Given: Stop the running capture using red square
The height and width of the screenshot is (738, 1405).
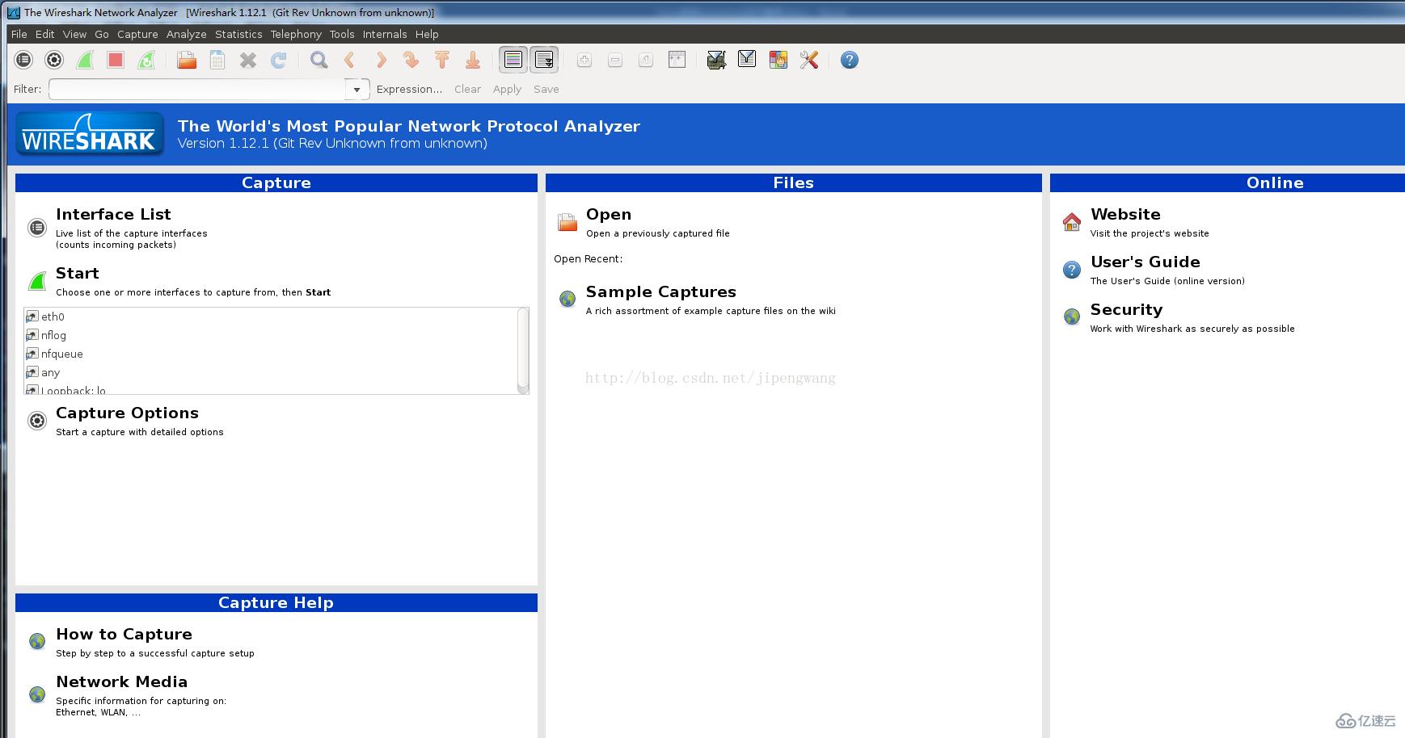Looking at the screenshot, I should [116, 60].
